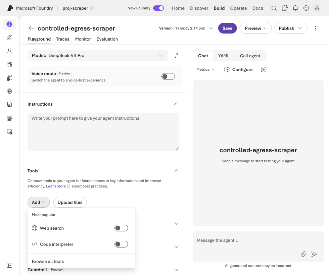Viewport: 329px width, 275px height.
Task: Switch to the Traces tab
Action: (x=62, y=39)
